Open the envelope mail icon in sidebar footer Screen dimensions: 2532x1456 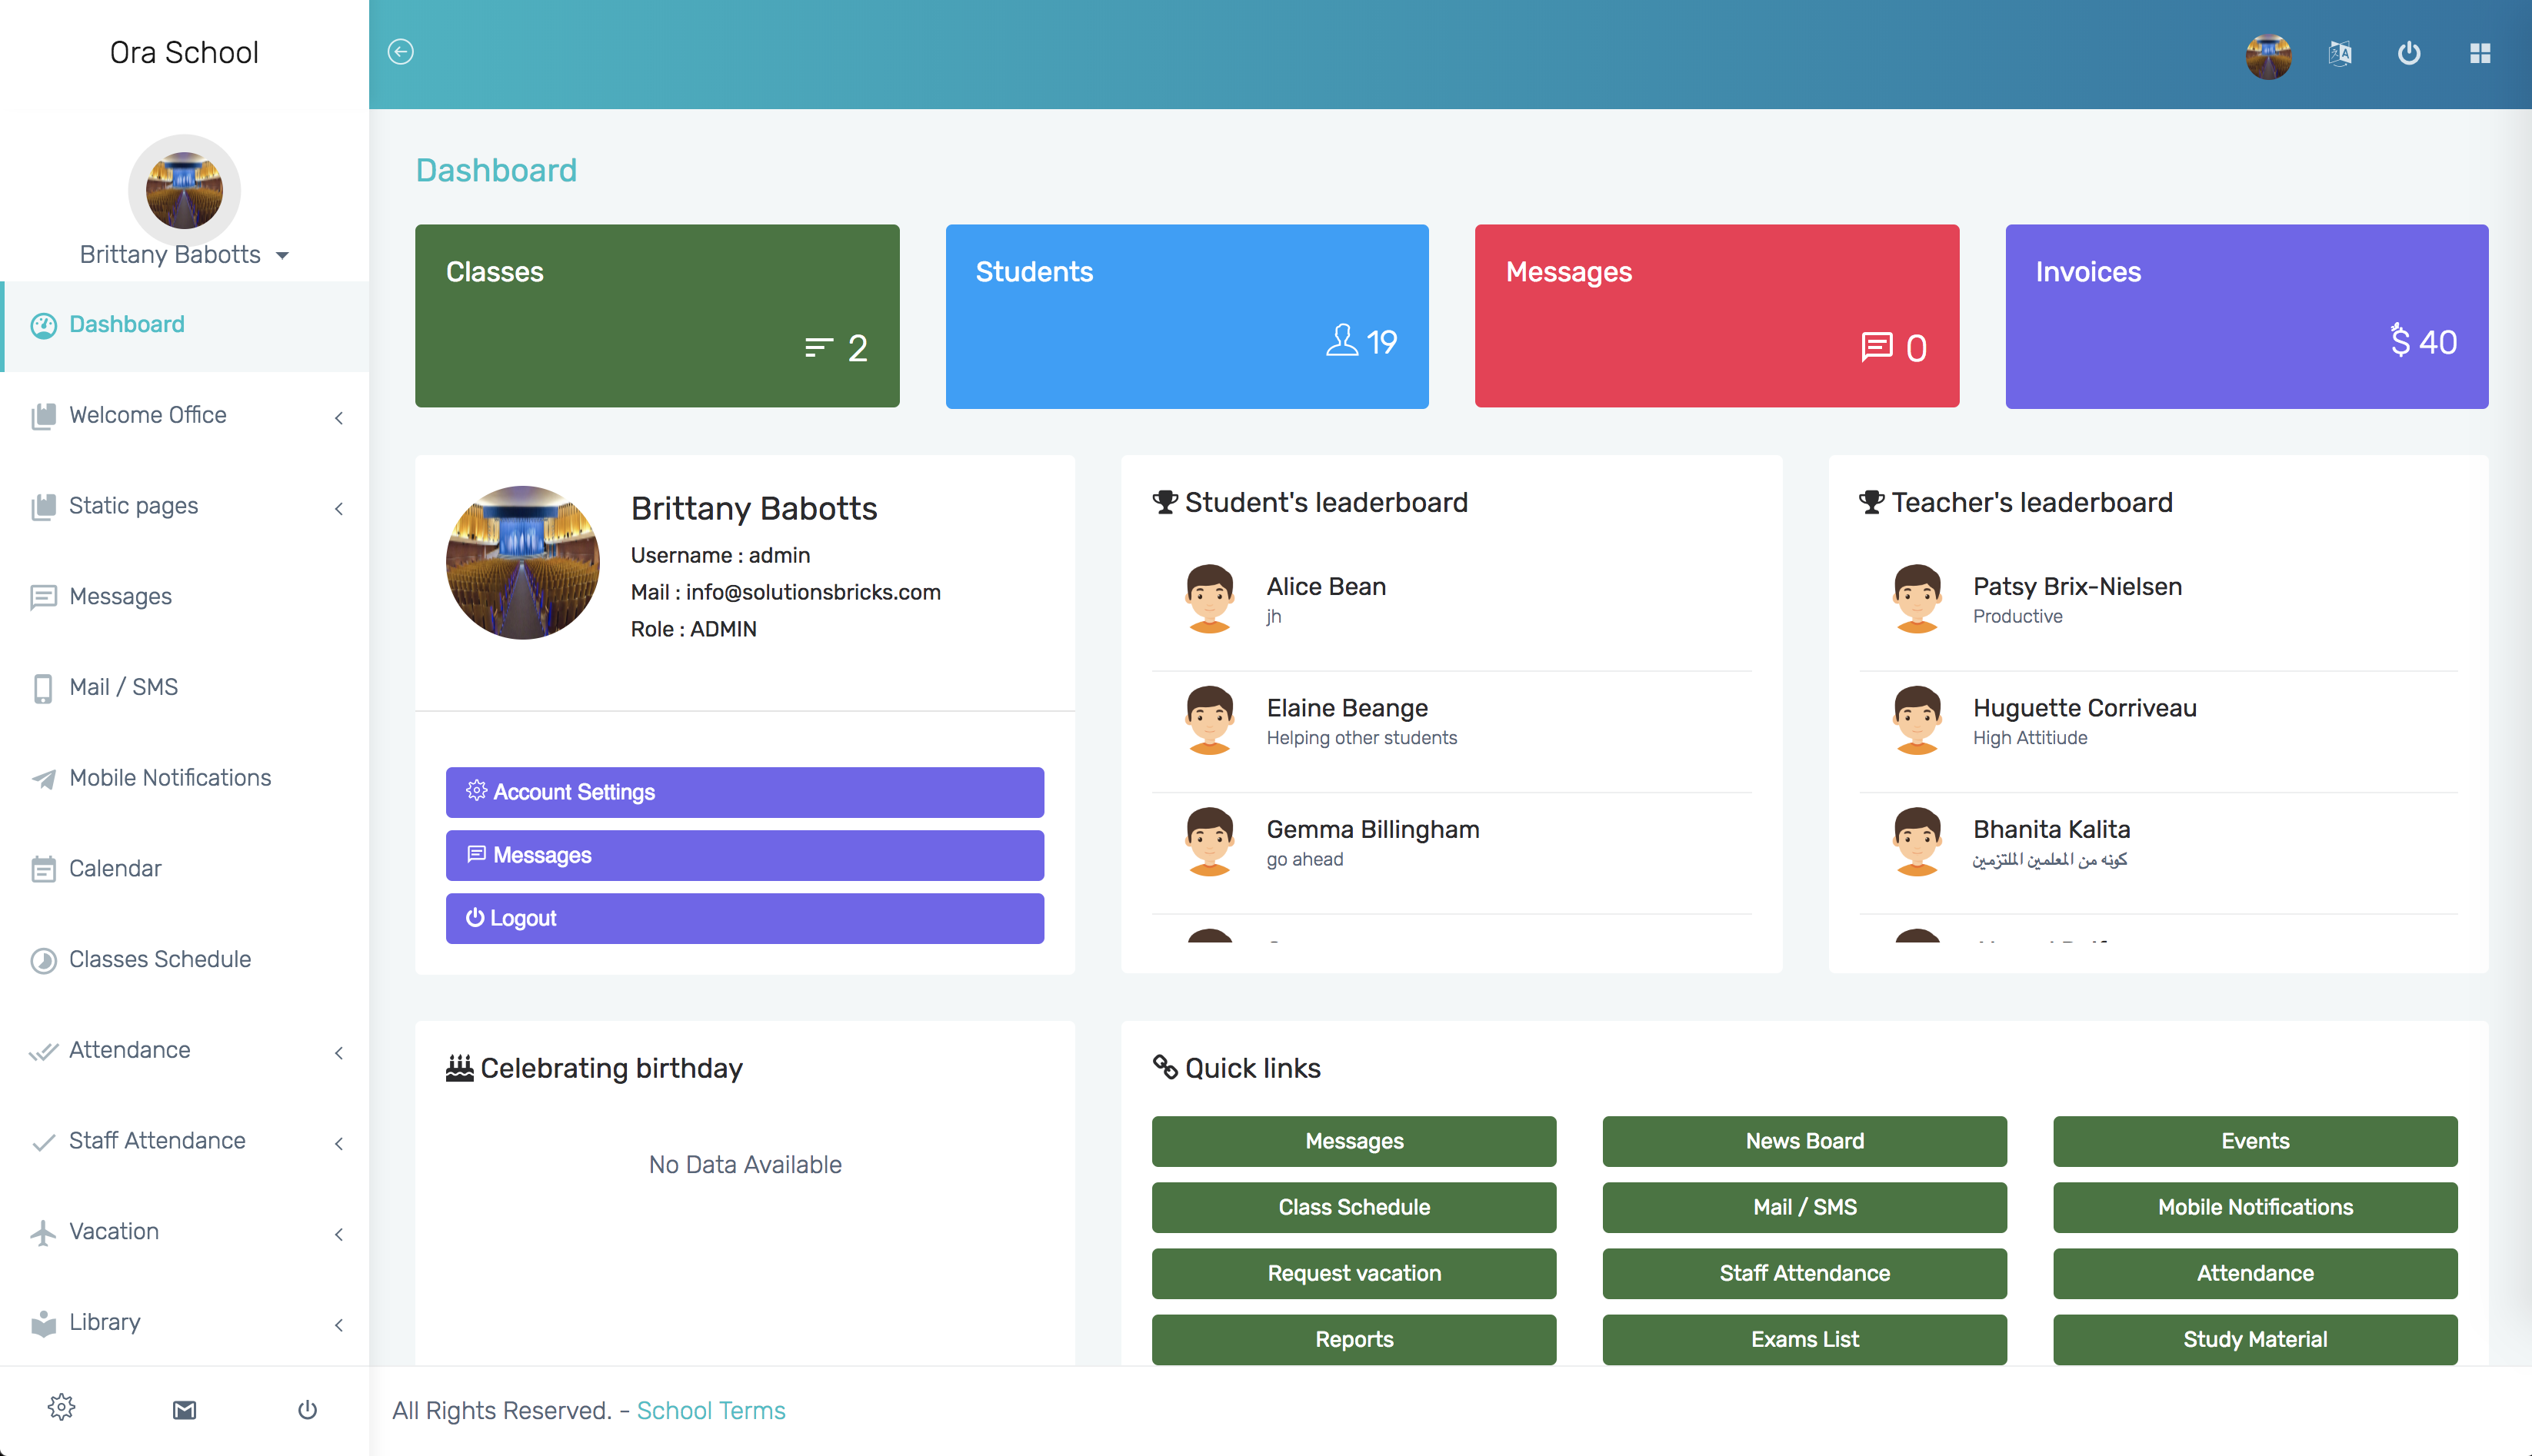point(184,1409)
